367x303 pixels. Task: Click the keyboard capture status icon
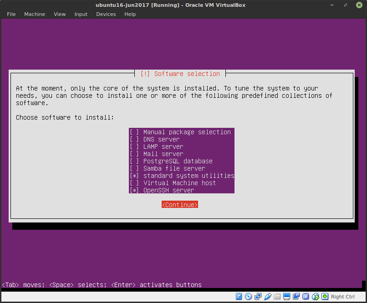(x=325, y=296)
